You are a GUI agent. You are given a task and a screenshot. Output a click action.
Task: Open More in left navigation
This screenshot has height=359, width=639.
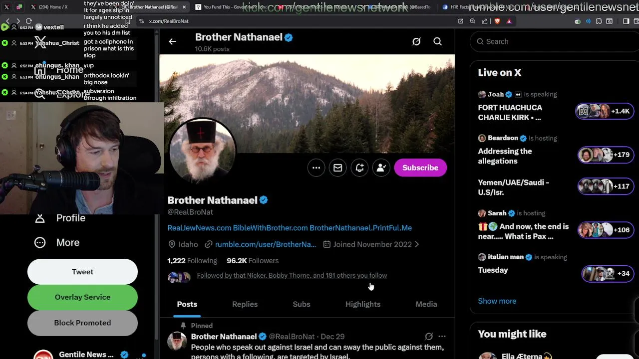(57, 243)
